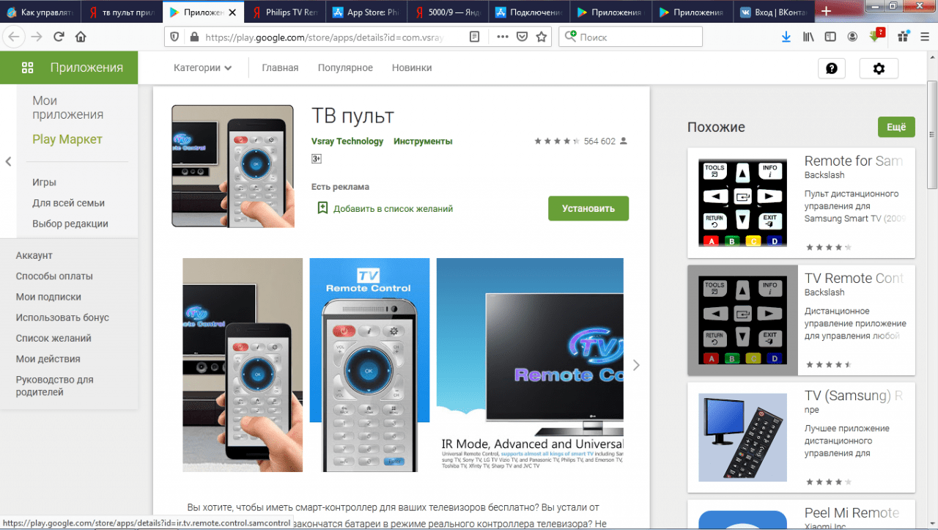The image size is (938, 530).
Task: Bookmark this page with the star icon
Action: (x=542, y=37)
